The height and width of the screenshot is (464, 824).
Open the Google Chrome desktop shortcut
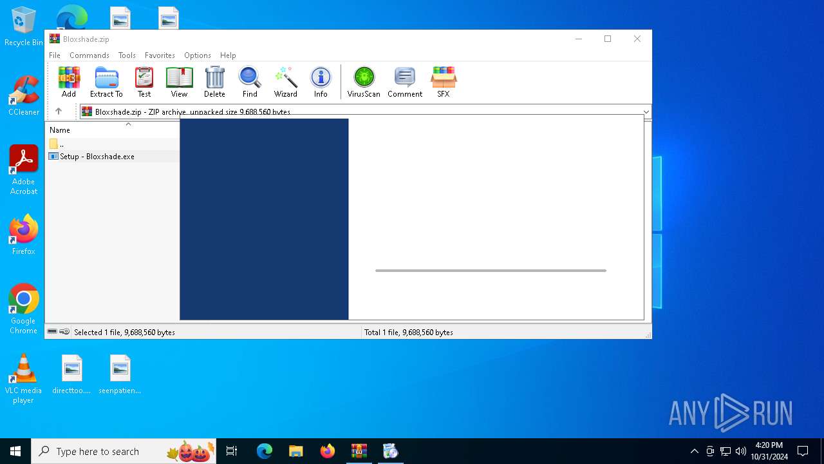tap(24, 309)
